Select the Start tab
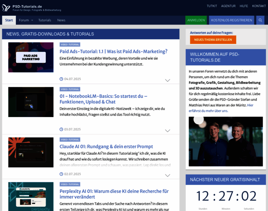This screenshot has height=211, width=268. coord(9,20)
